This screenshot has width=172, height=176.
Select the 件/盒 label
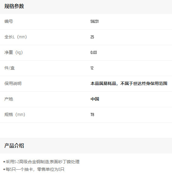coord(9,68)
